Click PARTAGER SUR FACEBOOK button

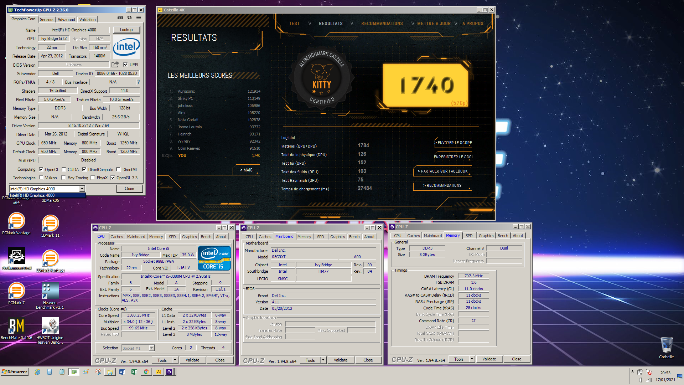(x=442, y=171)
